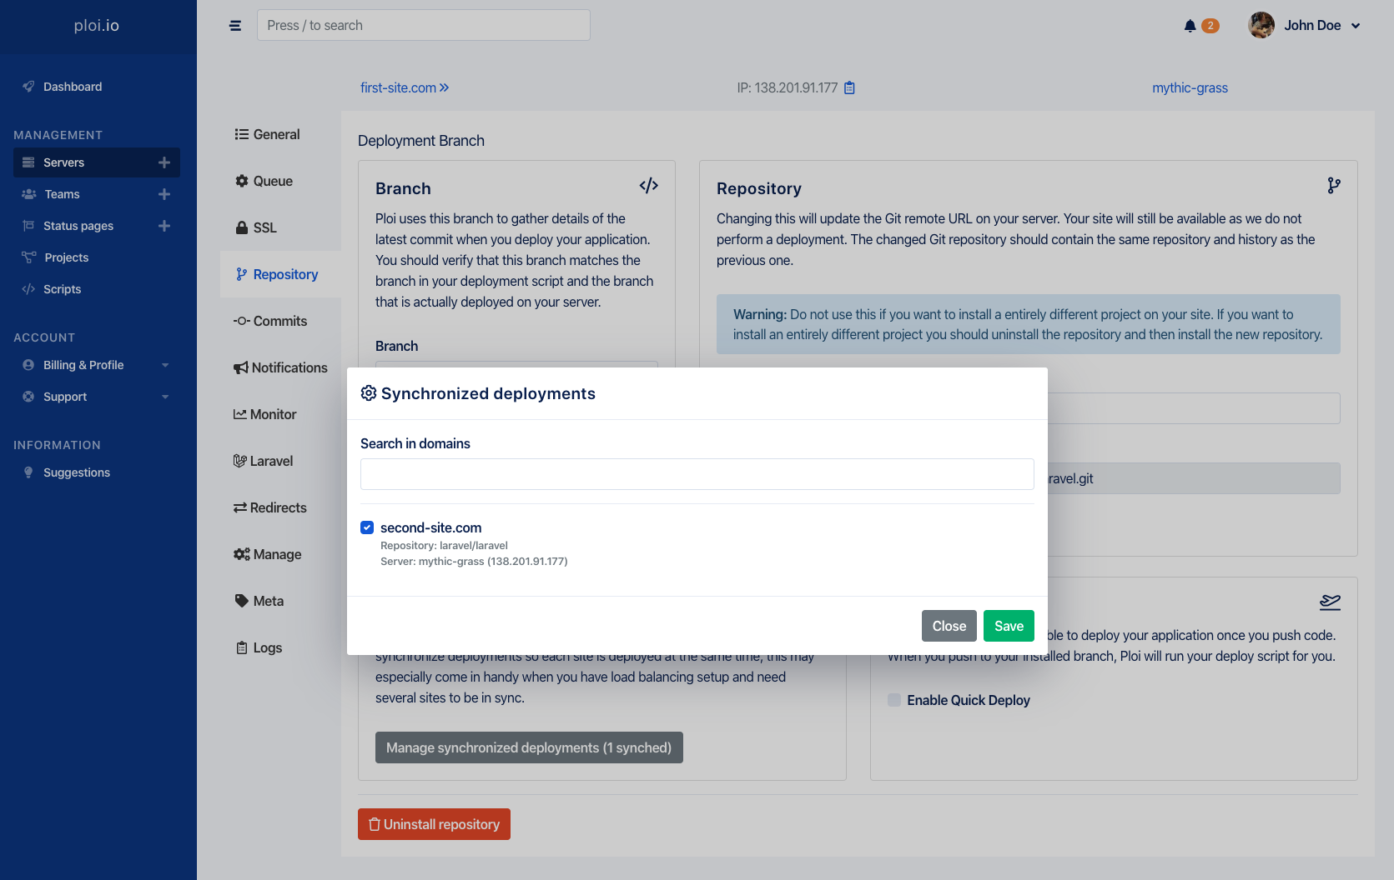Enable the Quick Deploy checkbox
This screenshot has height=880, width=1394.
(894, 700)
